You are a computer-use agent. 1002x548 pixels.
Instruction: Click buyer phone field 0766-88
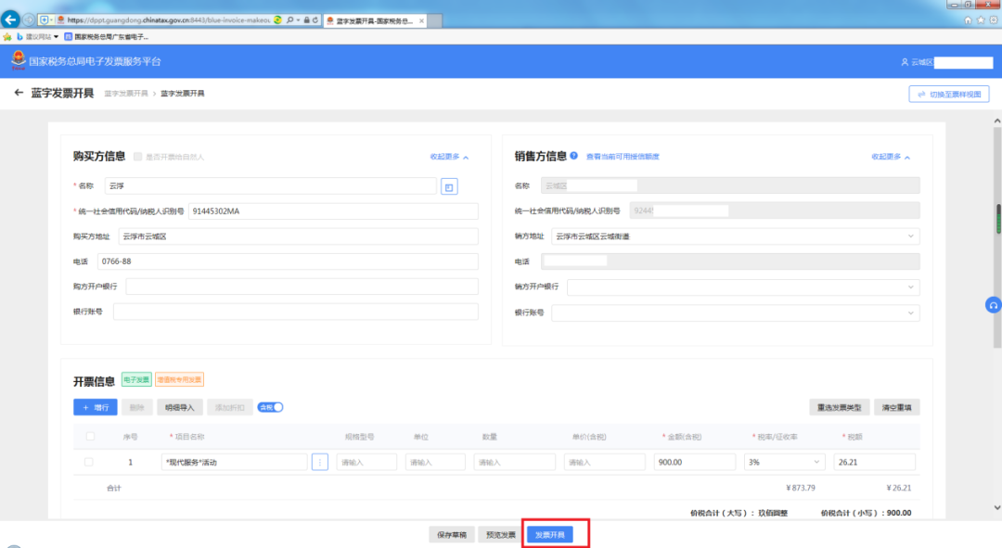point(288,261)
